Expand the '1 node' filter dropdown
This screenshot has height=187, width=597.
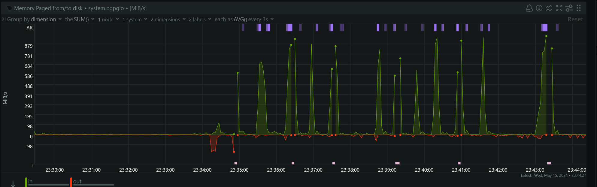tap(108, 20)
